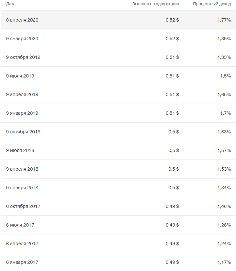
Task: Click the 6 октября 2017 date
Action: pyautogui.click(x=23, y=206)
